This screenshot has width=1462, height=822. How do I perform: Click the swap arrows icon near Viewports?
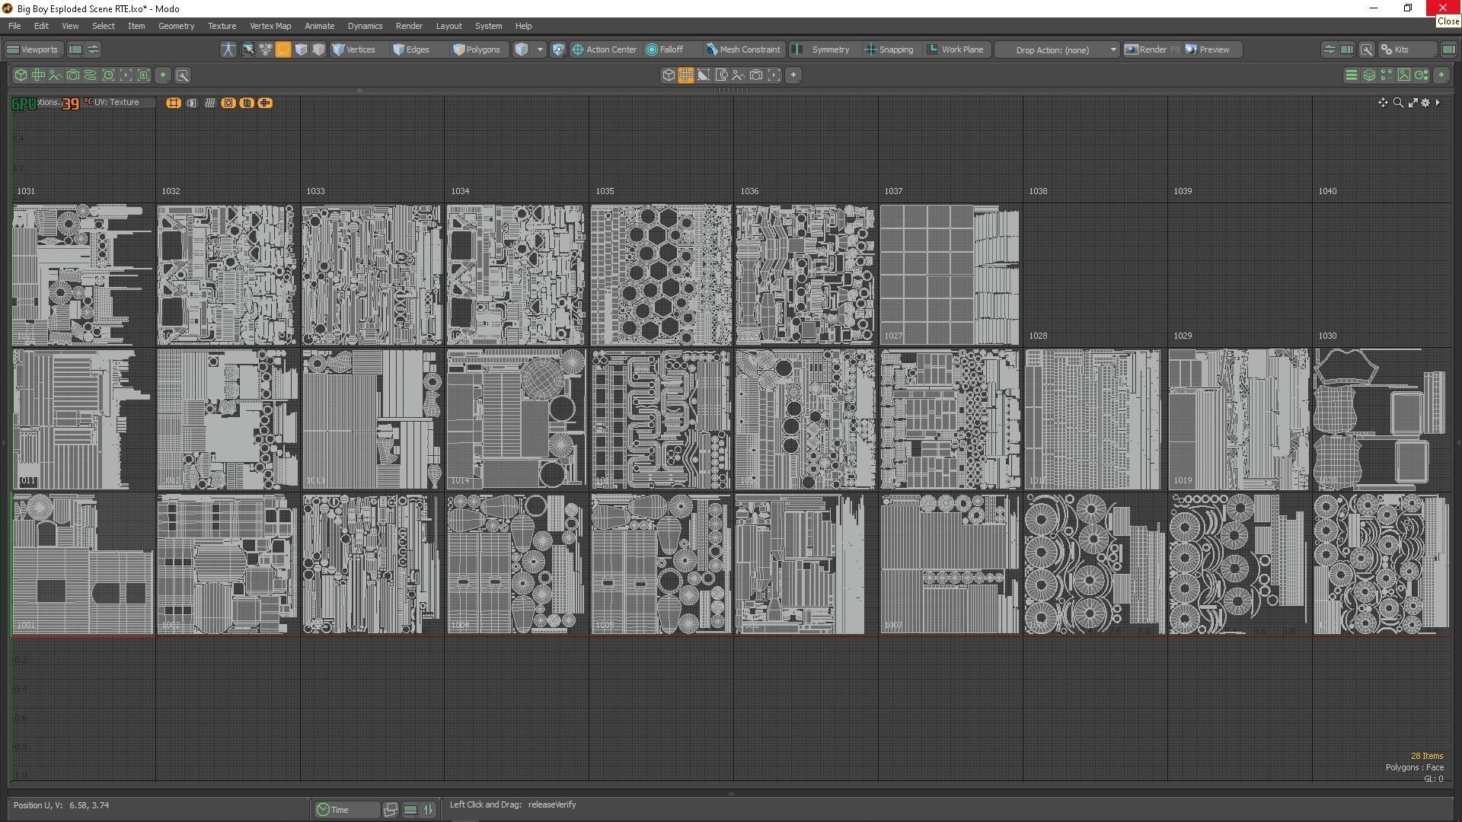(93, 49)
